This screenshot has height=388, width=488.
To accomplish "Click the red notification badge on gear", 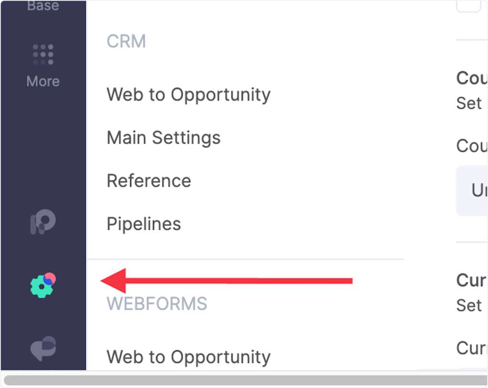I will pyautogui.click(x=50, y=278).
